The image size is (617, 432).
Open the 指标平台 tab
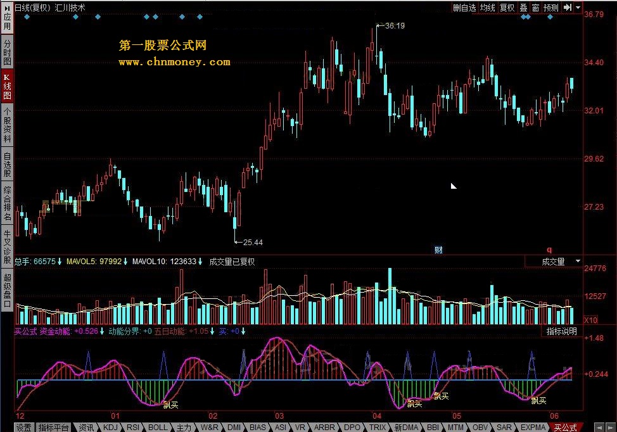[53, 428]
